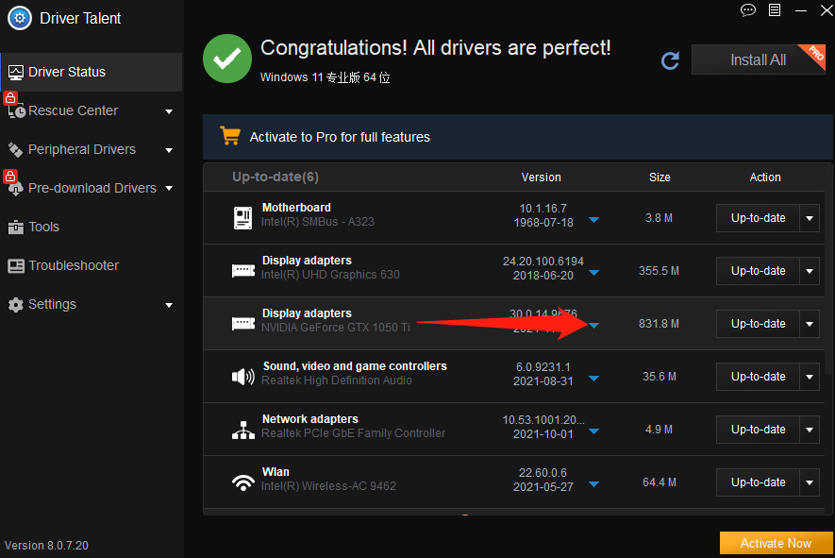Viewport: 835px width, 558px height.
Task: Click Up-to-date button for Network adapters
Action: coord(758,430)
